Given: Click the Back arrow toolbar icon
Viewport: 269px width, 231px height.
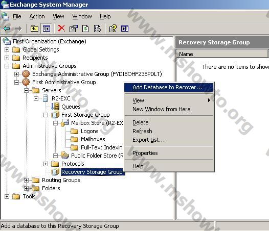Looking at the screenshot, I should 7,29.
